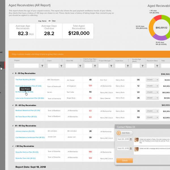This screenshot has height=170, width=170.
Task: Open the Client column options menu
Action: point(62,60)
